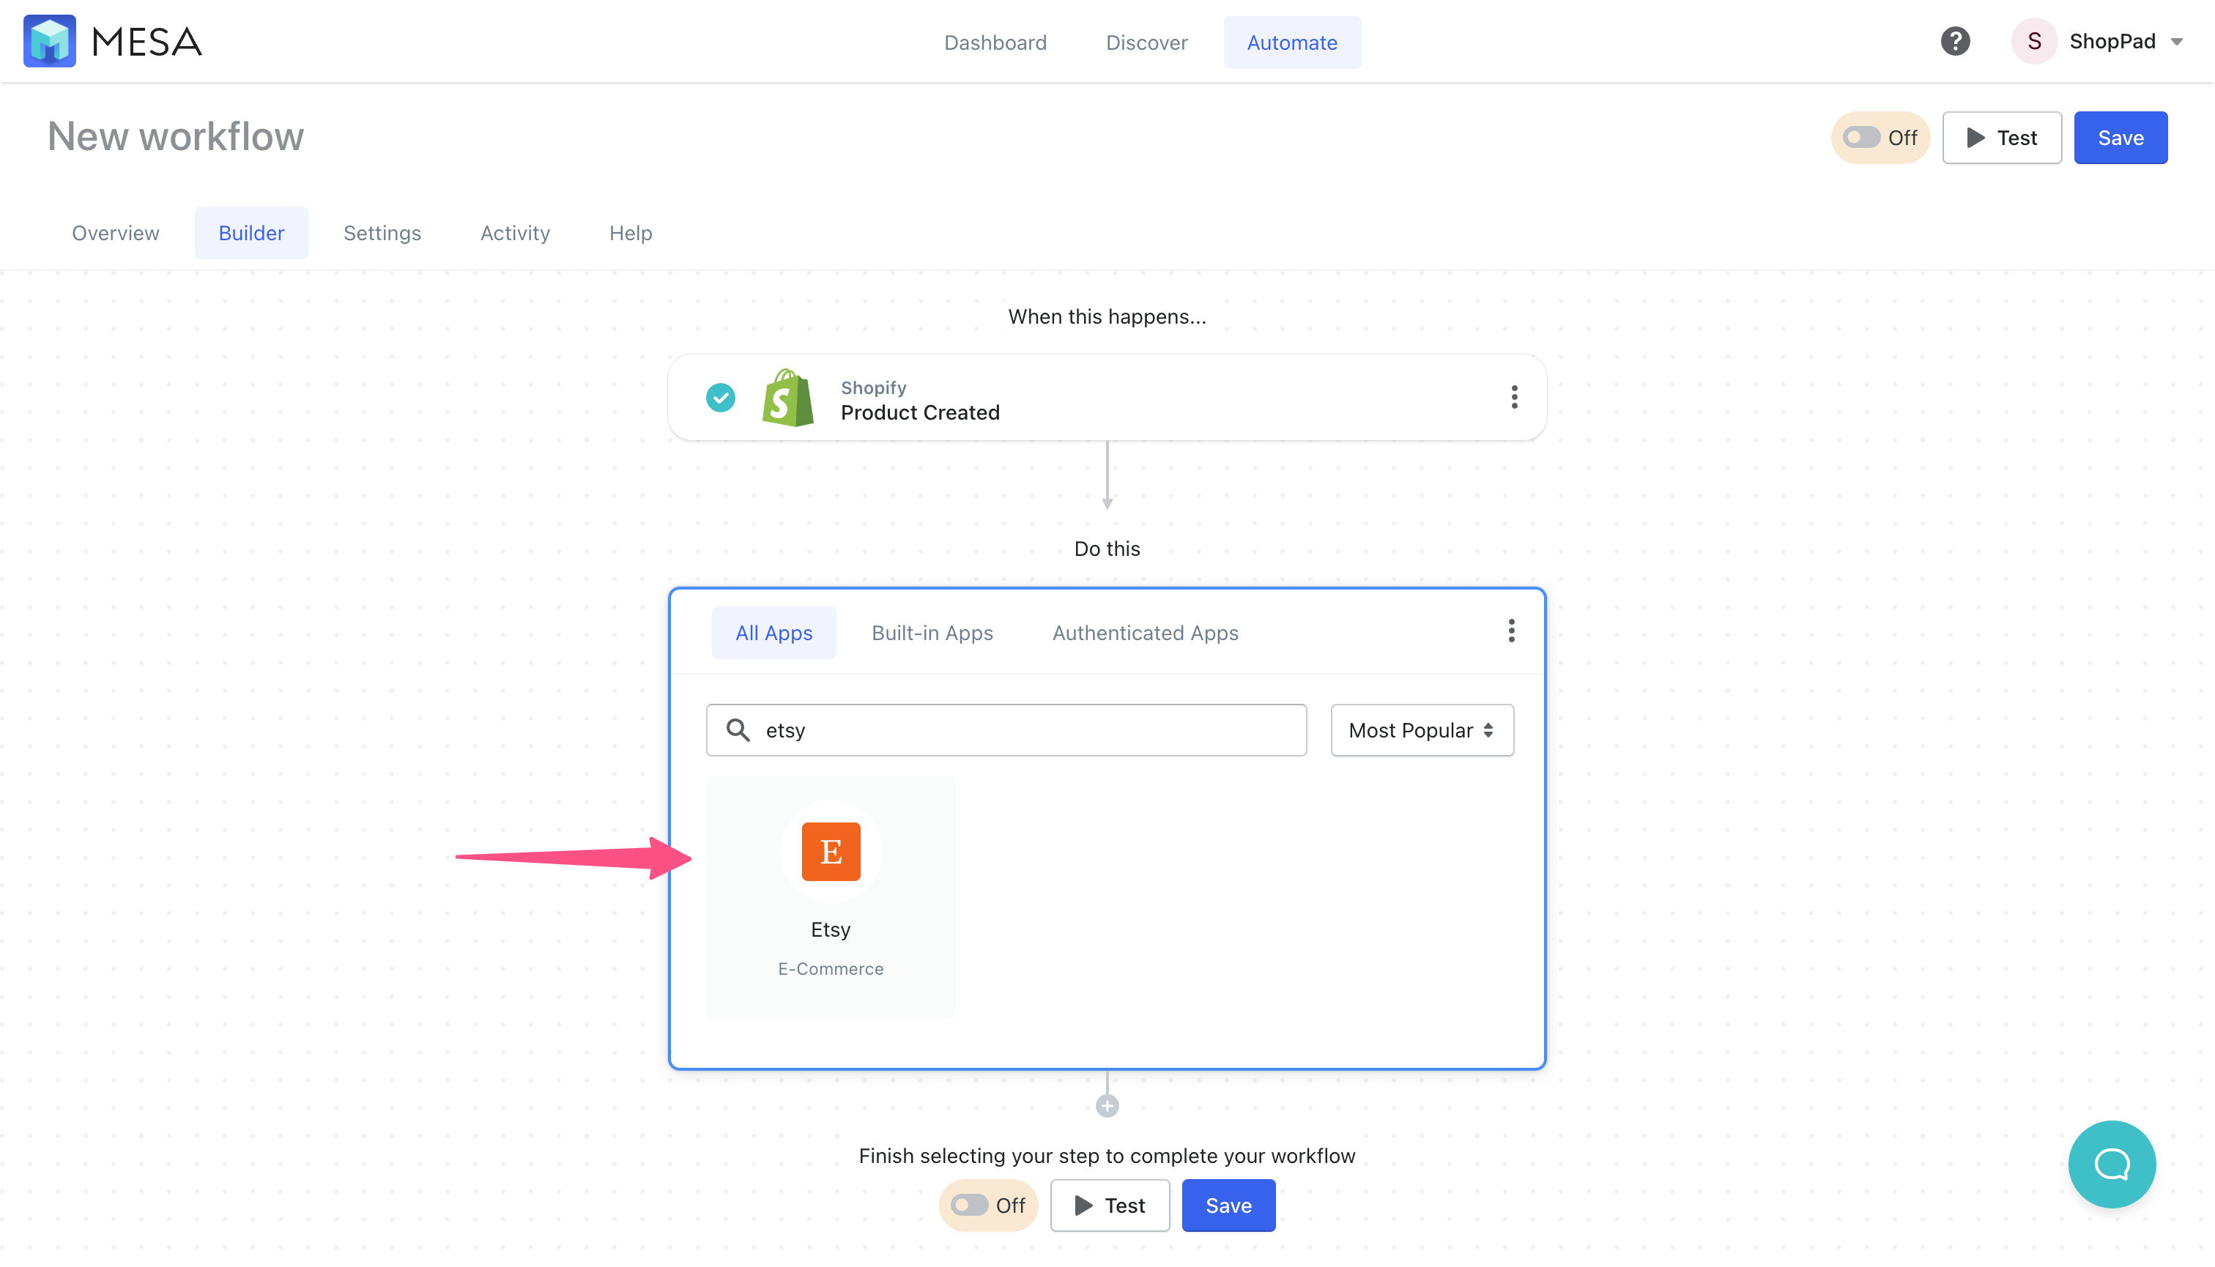Select the Etsy app icon
2215x1267 pixels.
point(831,852)
